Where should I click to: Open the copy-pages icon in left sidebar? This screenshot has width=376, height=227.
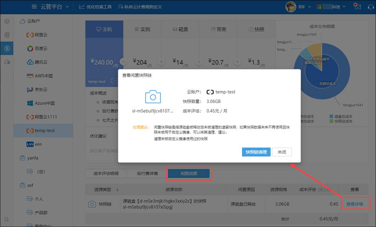tap(7, 35)
